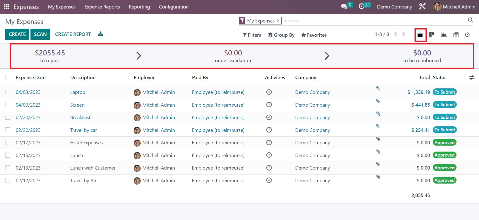Image resolution: width=479 pixels, height=220 pixels.
Task: Click the CREATE button
Action: (17, 34)
